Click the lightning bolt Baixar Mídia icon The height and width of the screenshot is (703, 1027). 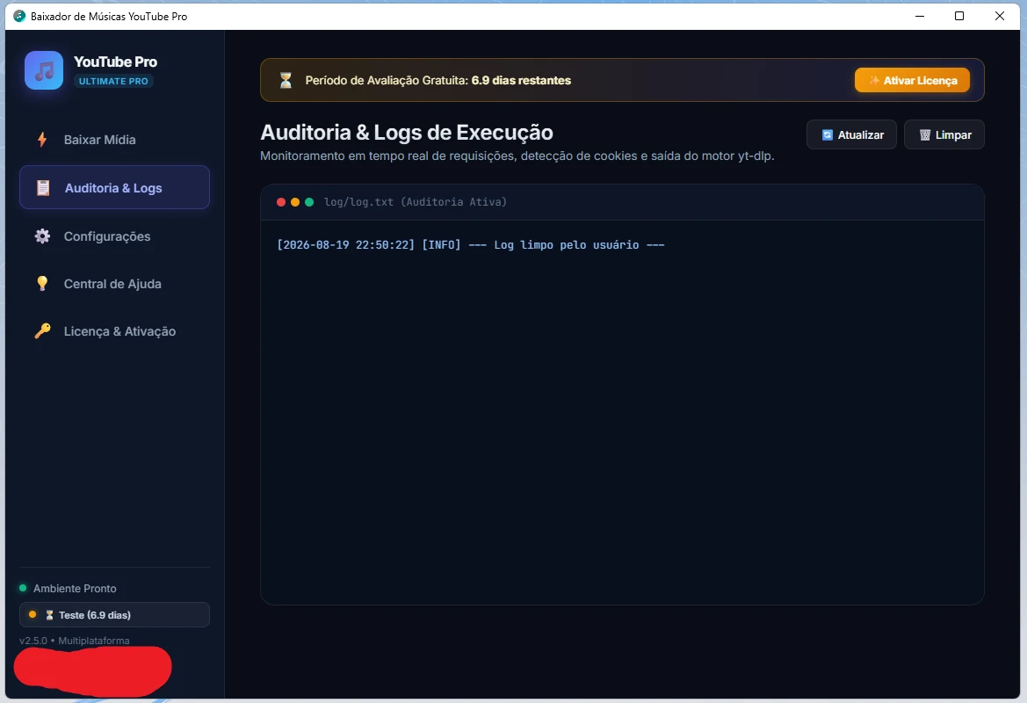click(x=42, y=140)
